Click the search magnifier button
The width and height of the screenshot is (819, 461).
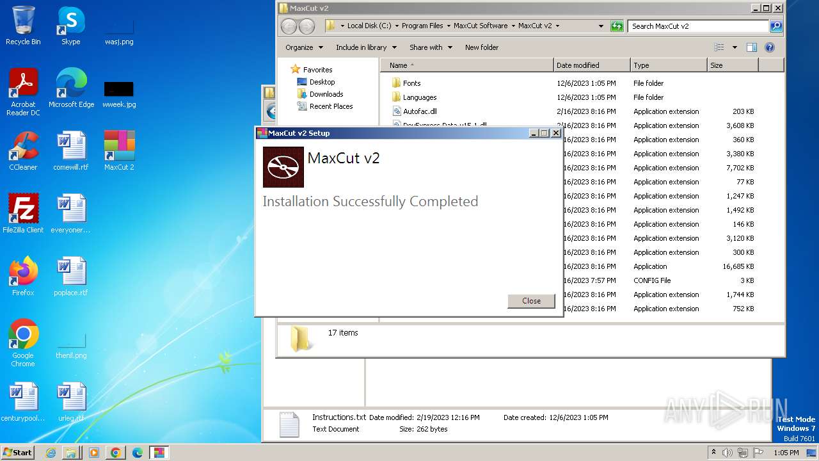coord(775,26)
